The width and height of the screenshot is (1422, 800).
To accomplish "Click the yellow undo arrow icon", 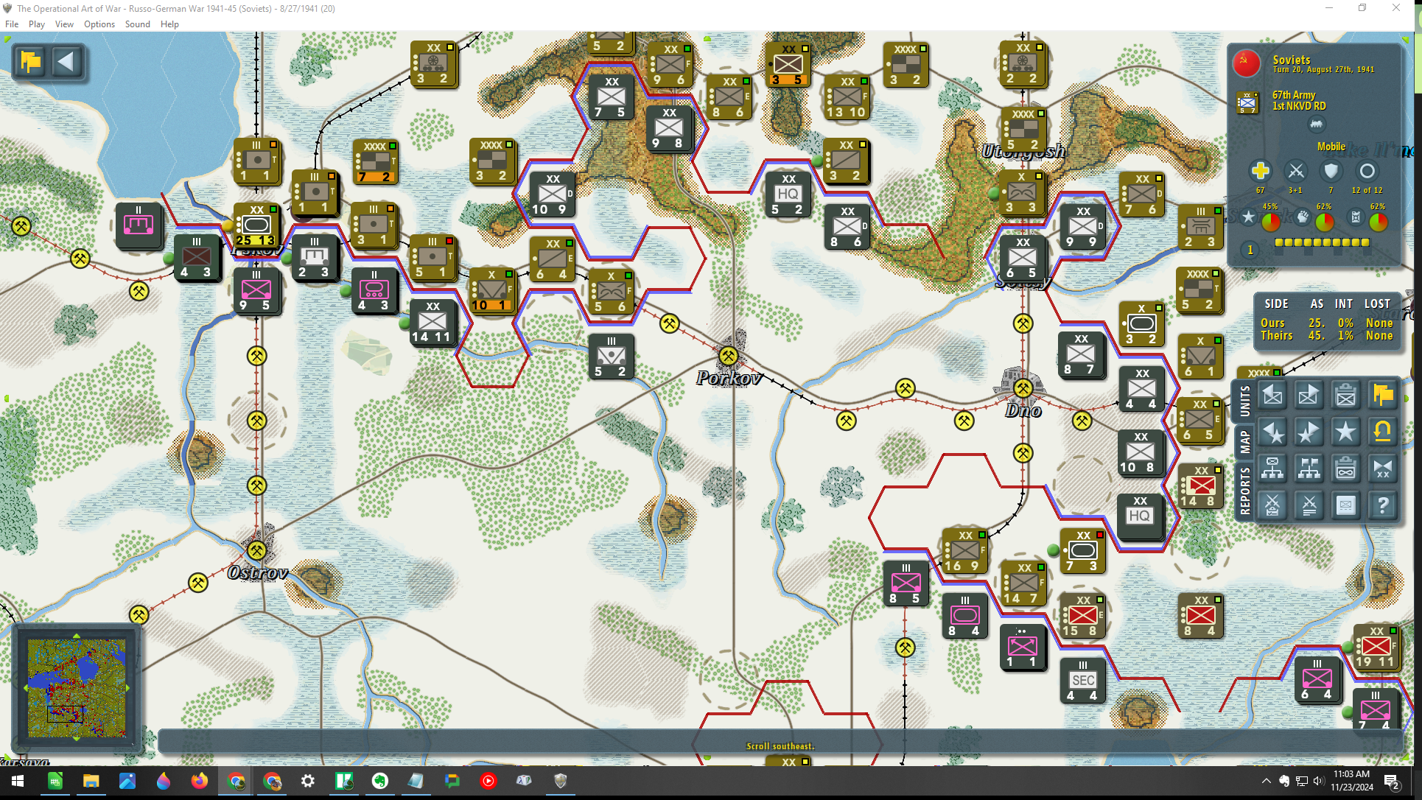I will 1383,432.
